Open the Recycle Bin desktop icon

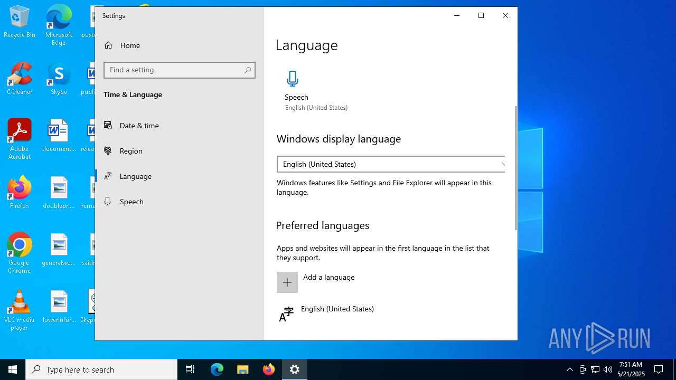(20, 22)
